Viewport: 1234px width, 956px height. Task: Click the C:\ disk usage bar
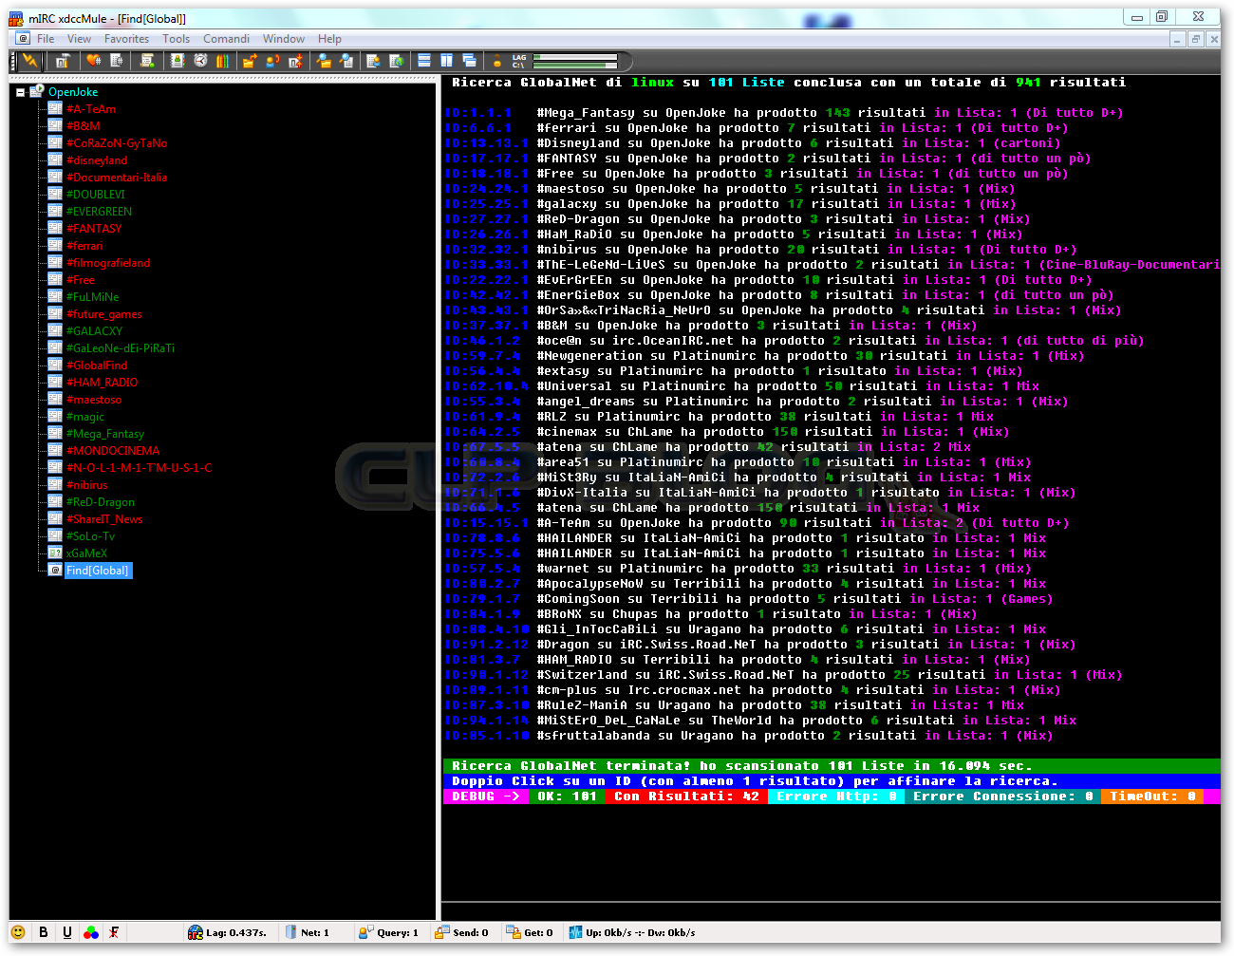pyautogui.click(x=575, y=66)
